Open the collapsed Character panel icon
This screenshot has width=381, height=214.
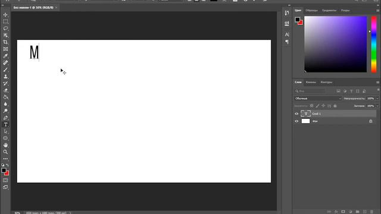[287, 34]
